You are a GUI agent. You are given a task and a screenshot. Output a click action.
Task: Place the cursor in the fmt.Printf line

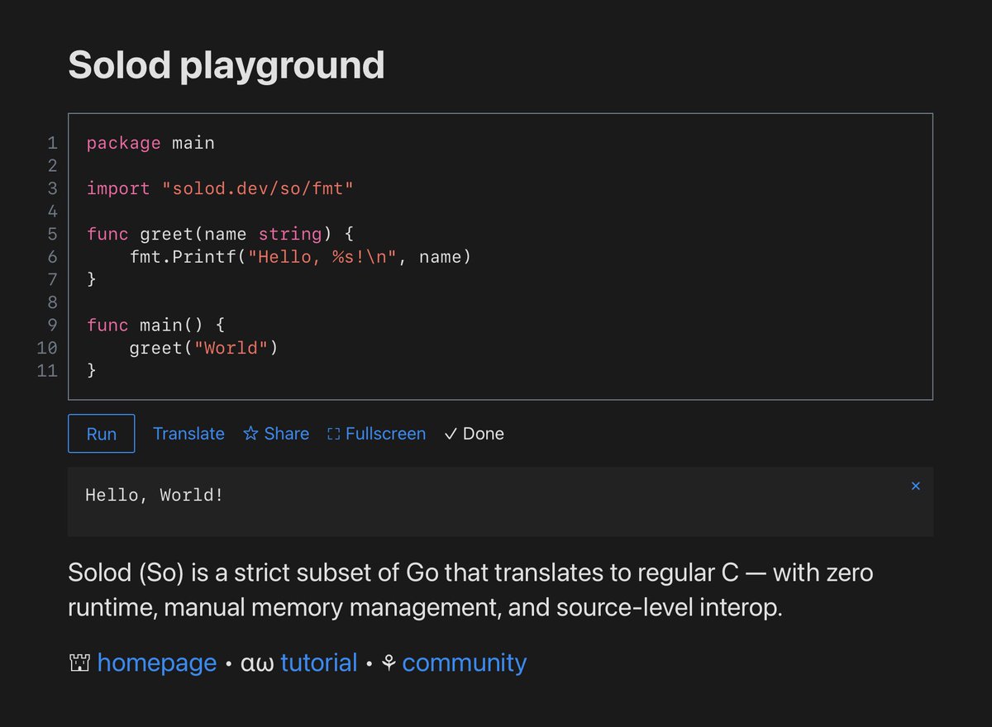(300, 257)
